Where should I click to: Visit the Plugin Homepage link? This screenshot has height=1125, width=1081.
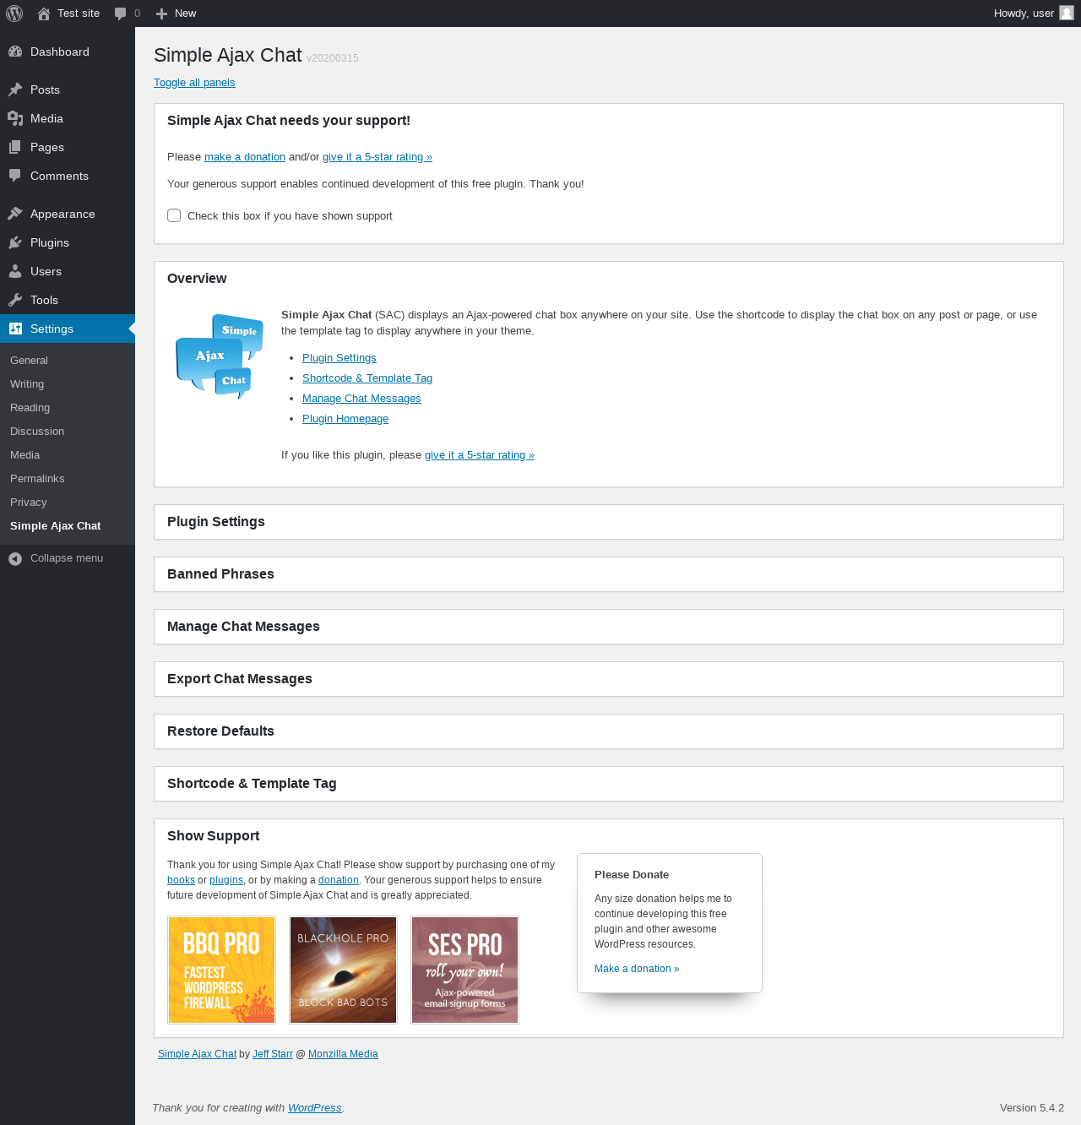pos(345,419)
